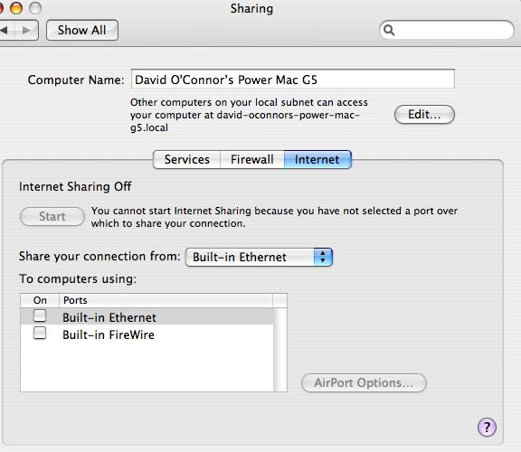Go forward with the right arrow icon

click(26, 30)
